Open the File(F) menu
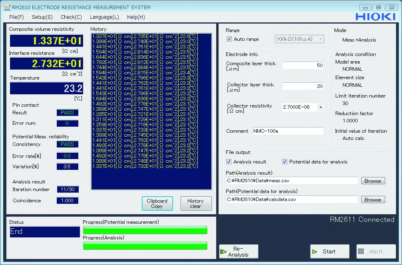 point(16,17)
